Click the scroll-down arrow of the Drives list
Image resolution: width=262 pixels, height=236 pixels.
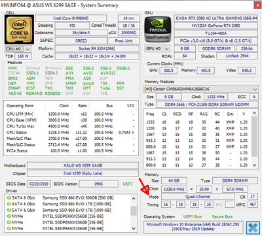coord(134,229)
